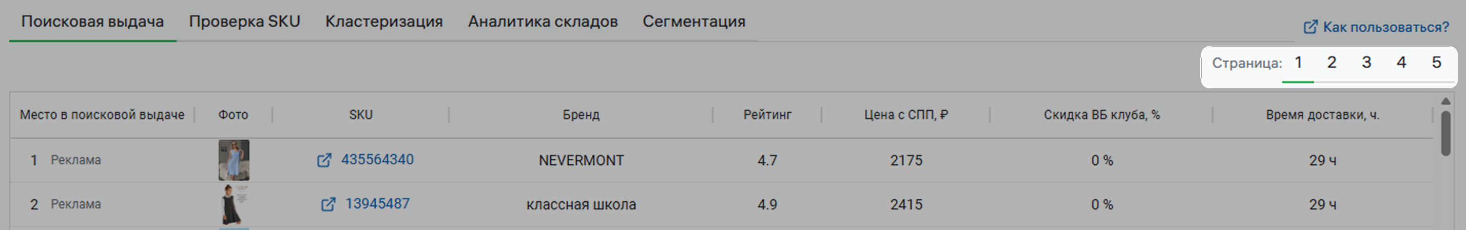Screen dimensions: 1466x230
Task: Open SKU link 435564340
Action: (x=377, y=159)
